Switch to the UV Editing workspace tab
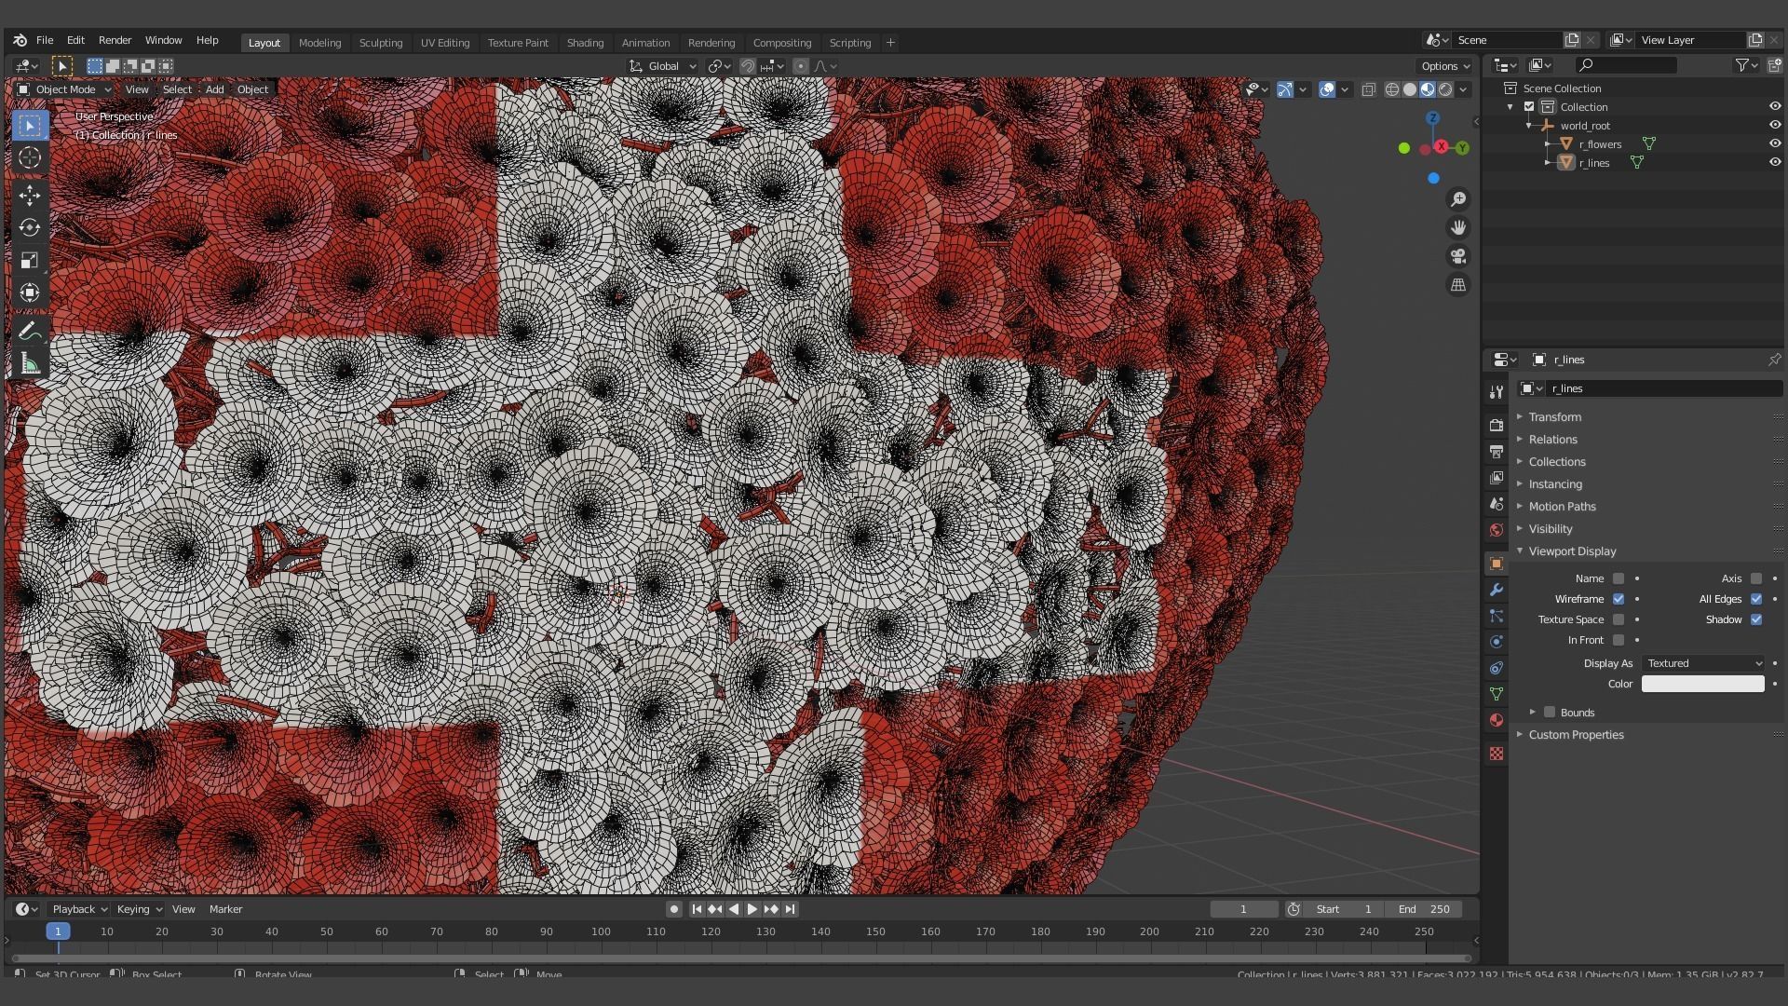 coord(445,43)
